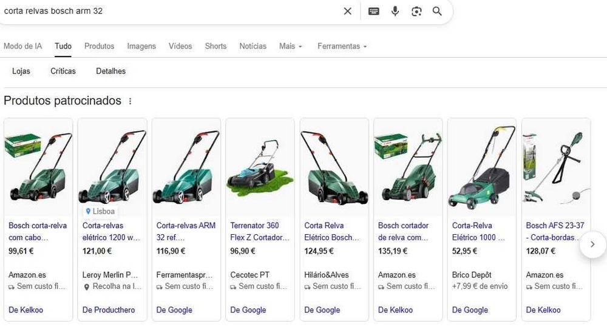Open Corta Relva Elétrico Bosch link

[333, 231]
